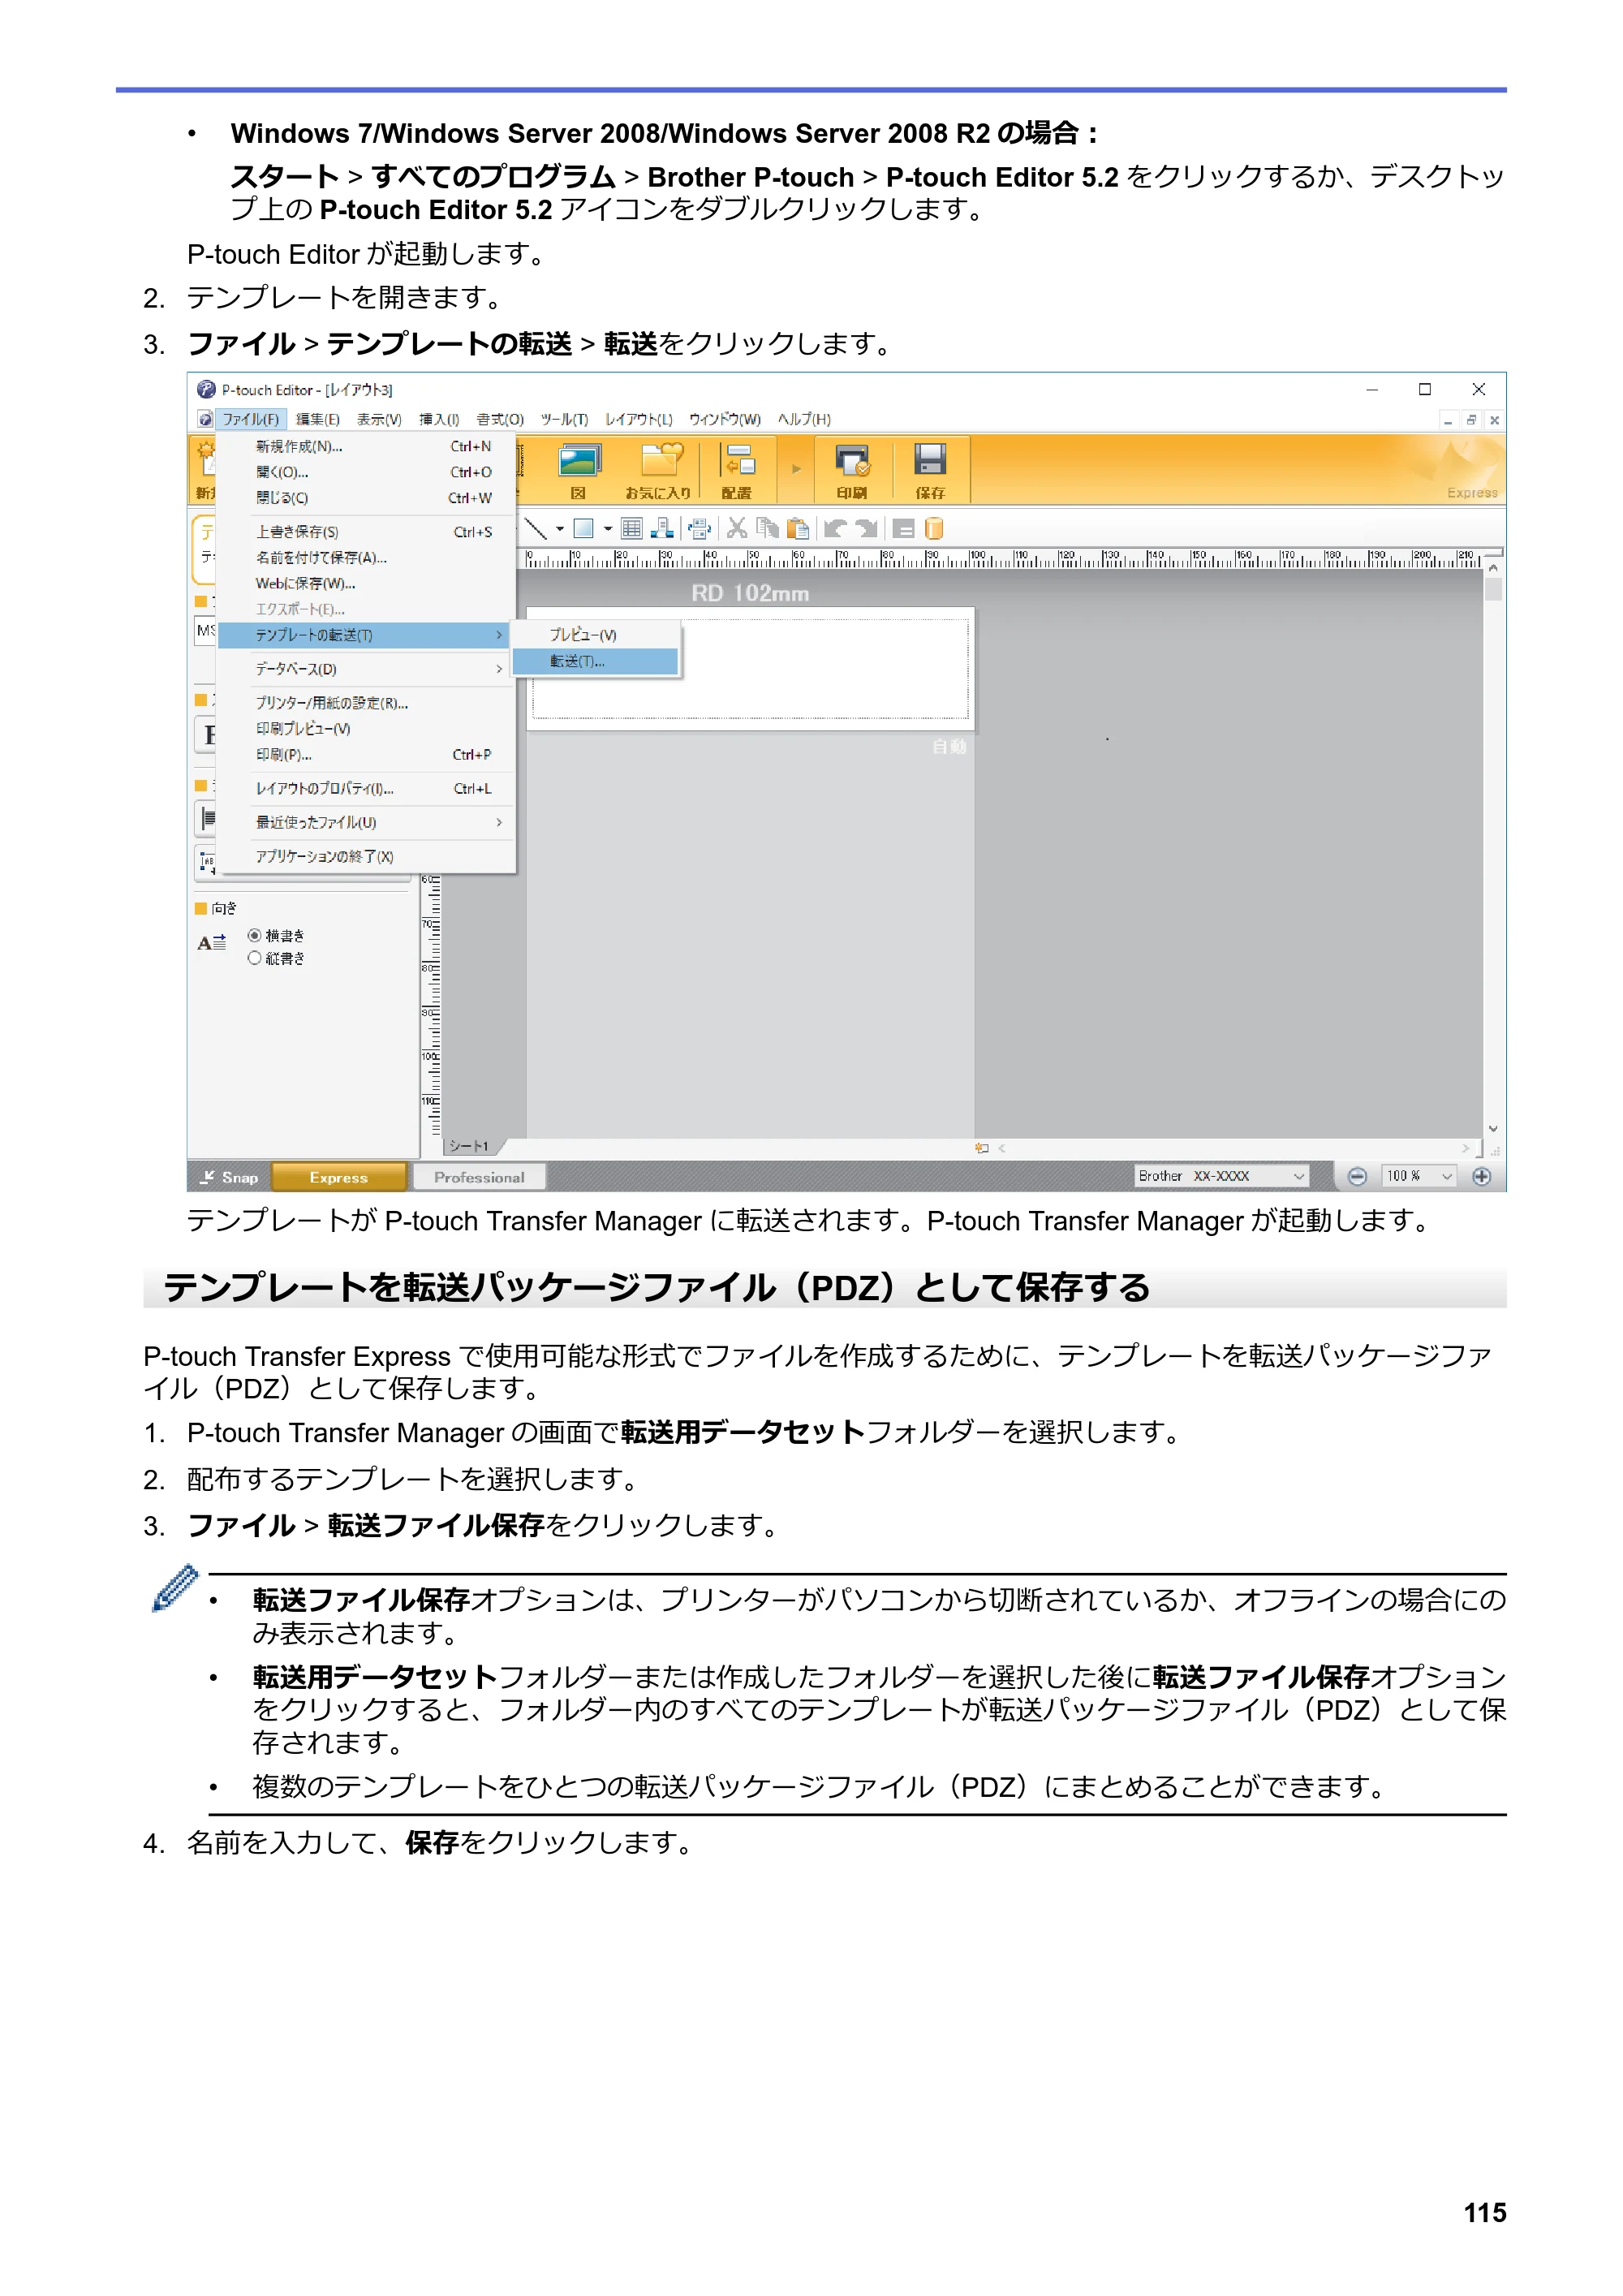Select the 縦書き radio button
This screenshot has width=1623, height=2296.
point(255,959)
